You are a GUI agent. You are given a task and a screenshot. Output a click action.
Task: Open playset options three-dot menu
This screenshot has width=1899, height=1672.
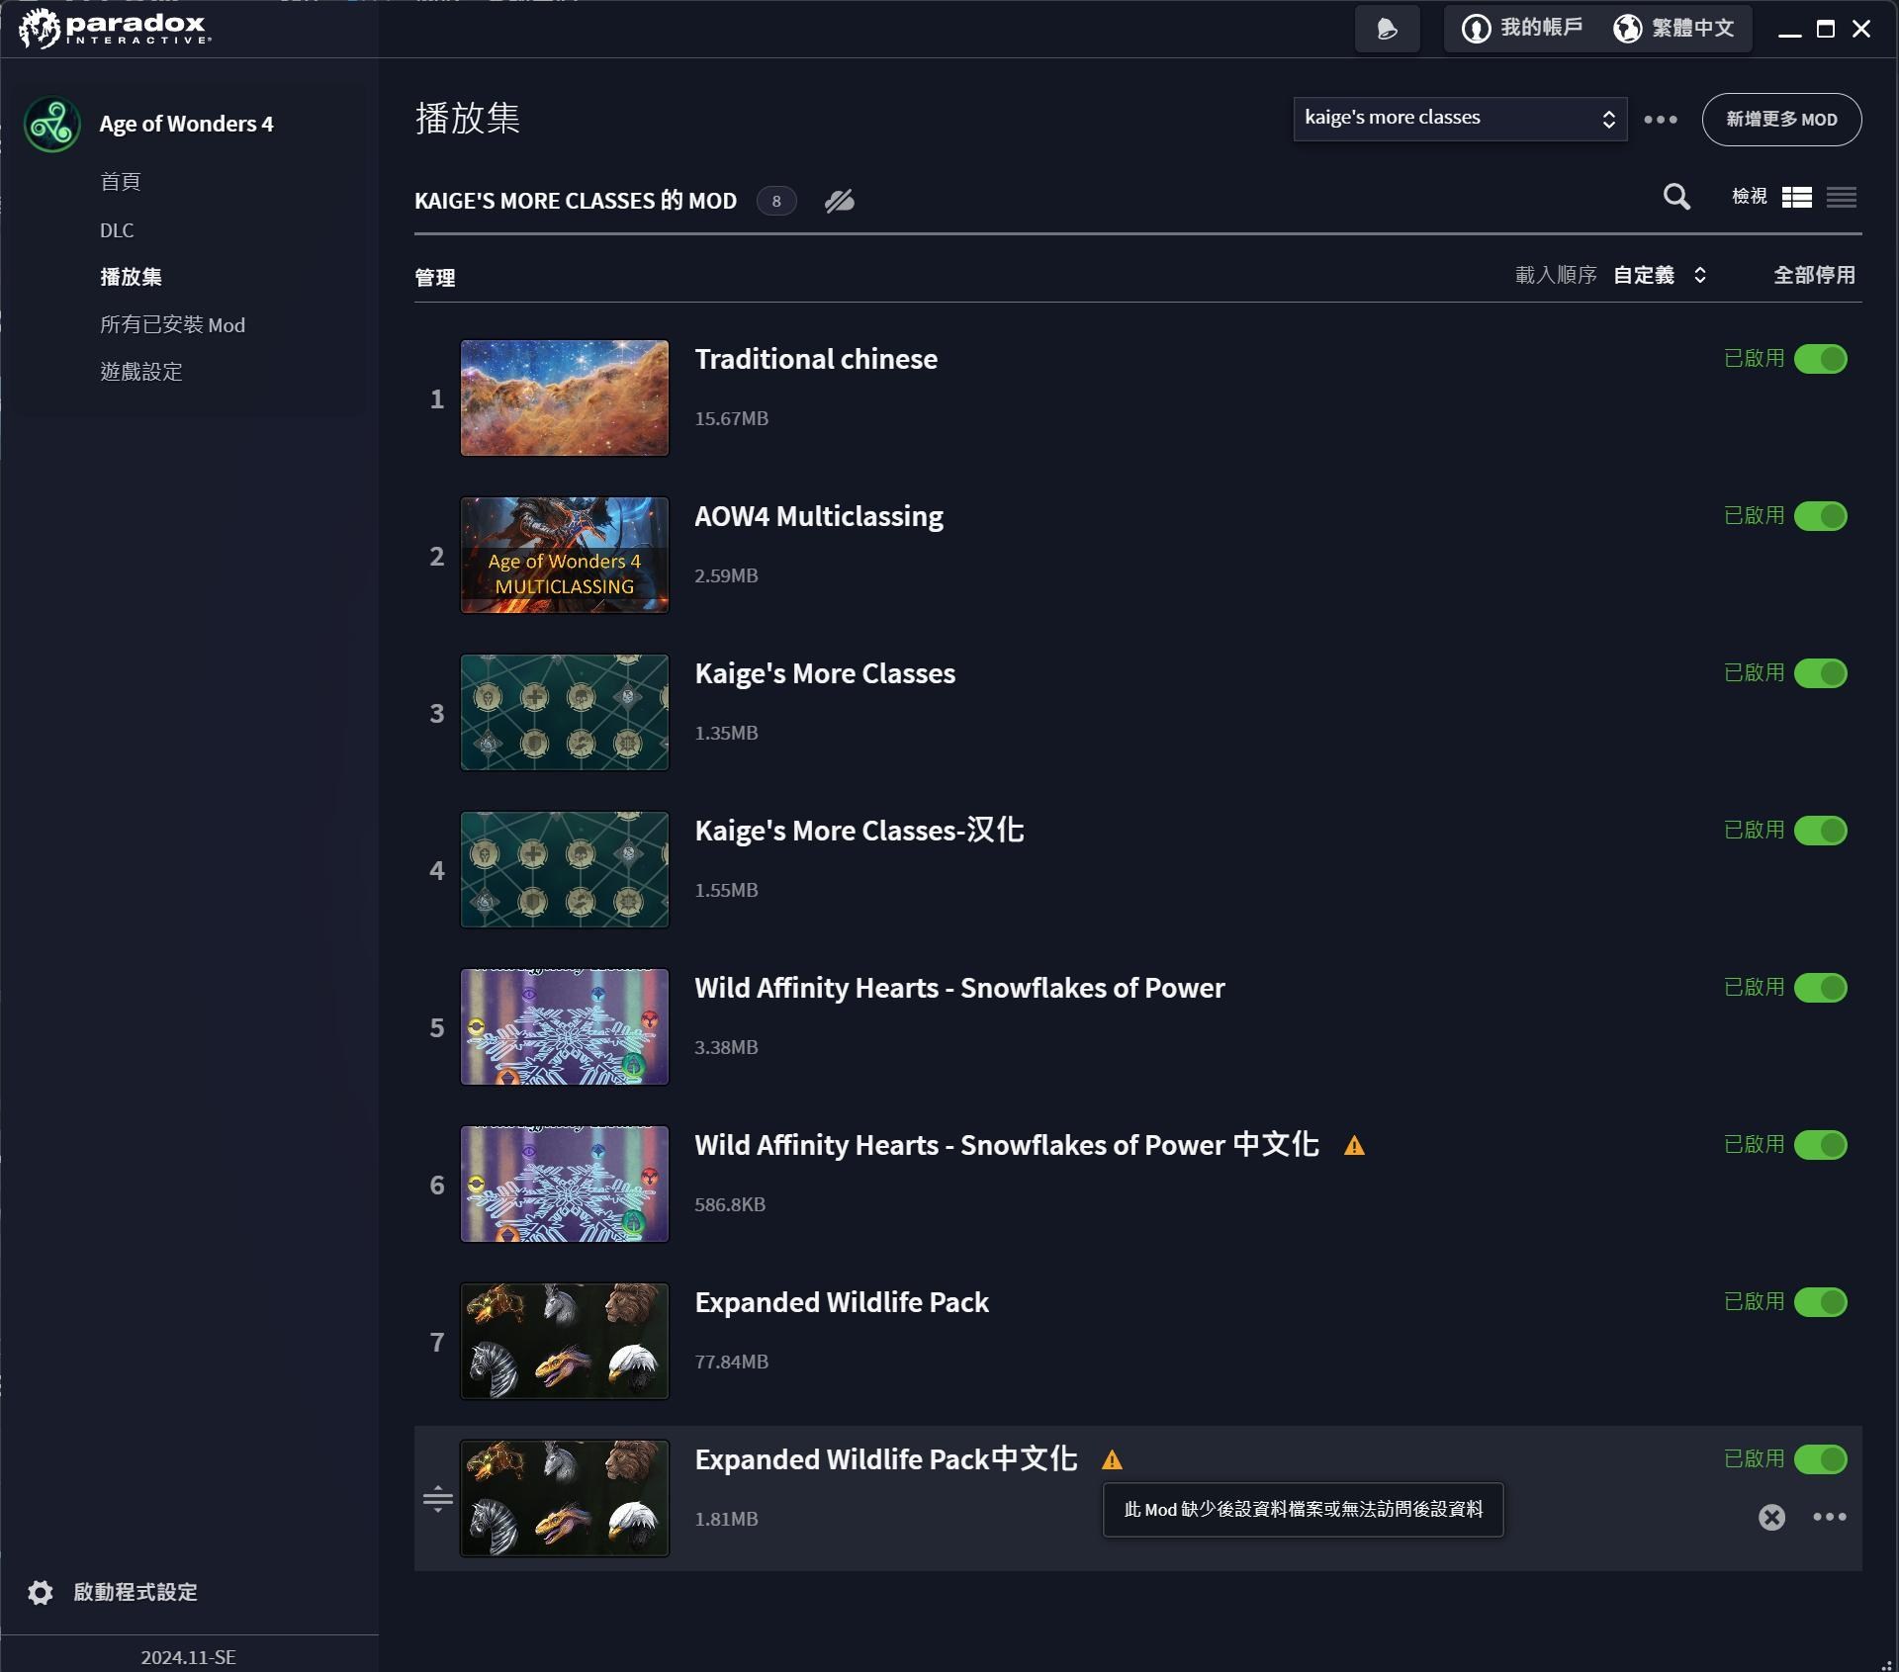tap(1661, 120)
